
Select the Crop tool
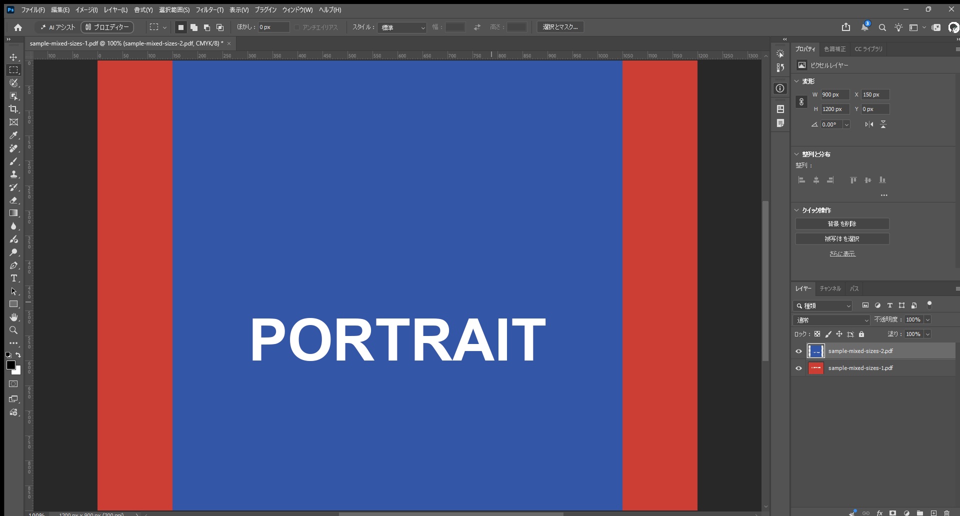(x=13, y=109)
